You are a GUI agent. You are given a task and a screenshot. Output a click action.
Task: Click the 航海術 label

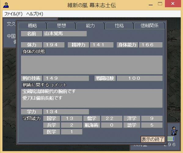(x=92, y=125)
